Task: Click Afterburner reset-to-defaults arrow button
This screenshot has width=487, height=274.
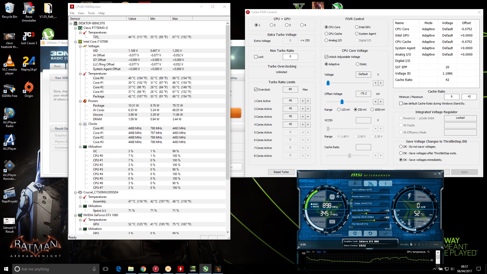Action: click(370, 233)
